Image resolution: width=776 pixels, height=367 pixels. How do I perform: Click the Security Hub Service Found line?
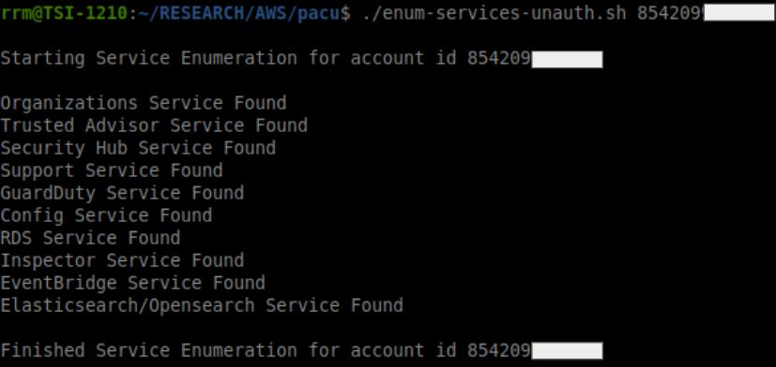coord(138,148)
